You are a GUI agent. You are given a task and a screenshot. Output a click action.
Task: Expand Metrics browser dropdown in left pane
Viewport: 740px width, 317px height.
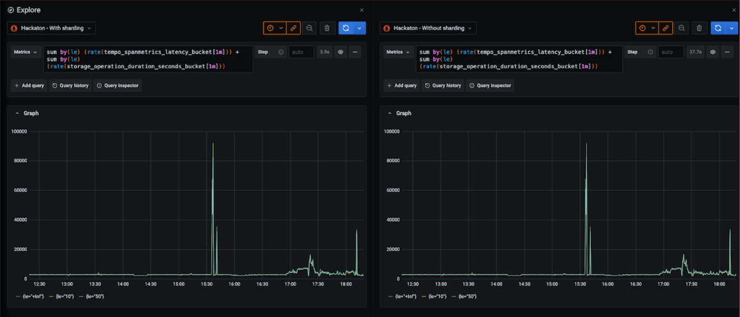pyautogui.click(x=27, y=52)
